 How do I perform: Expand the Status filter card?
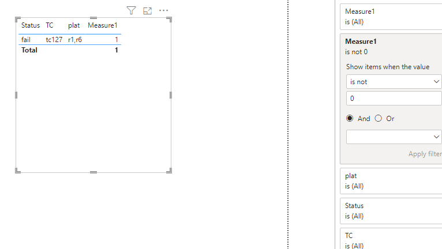tap(391, 211)
